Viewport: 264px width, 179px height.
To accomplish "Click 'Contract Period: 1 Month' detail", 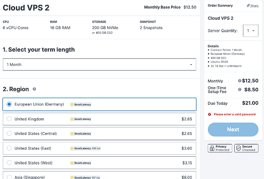I will point(226,50).
